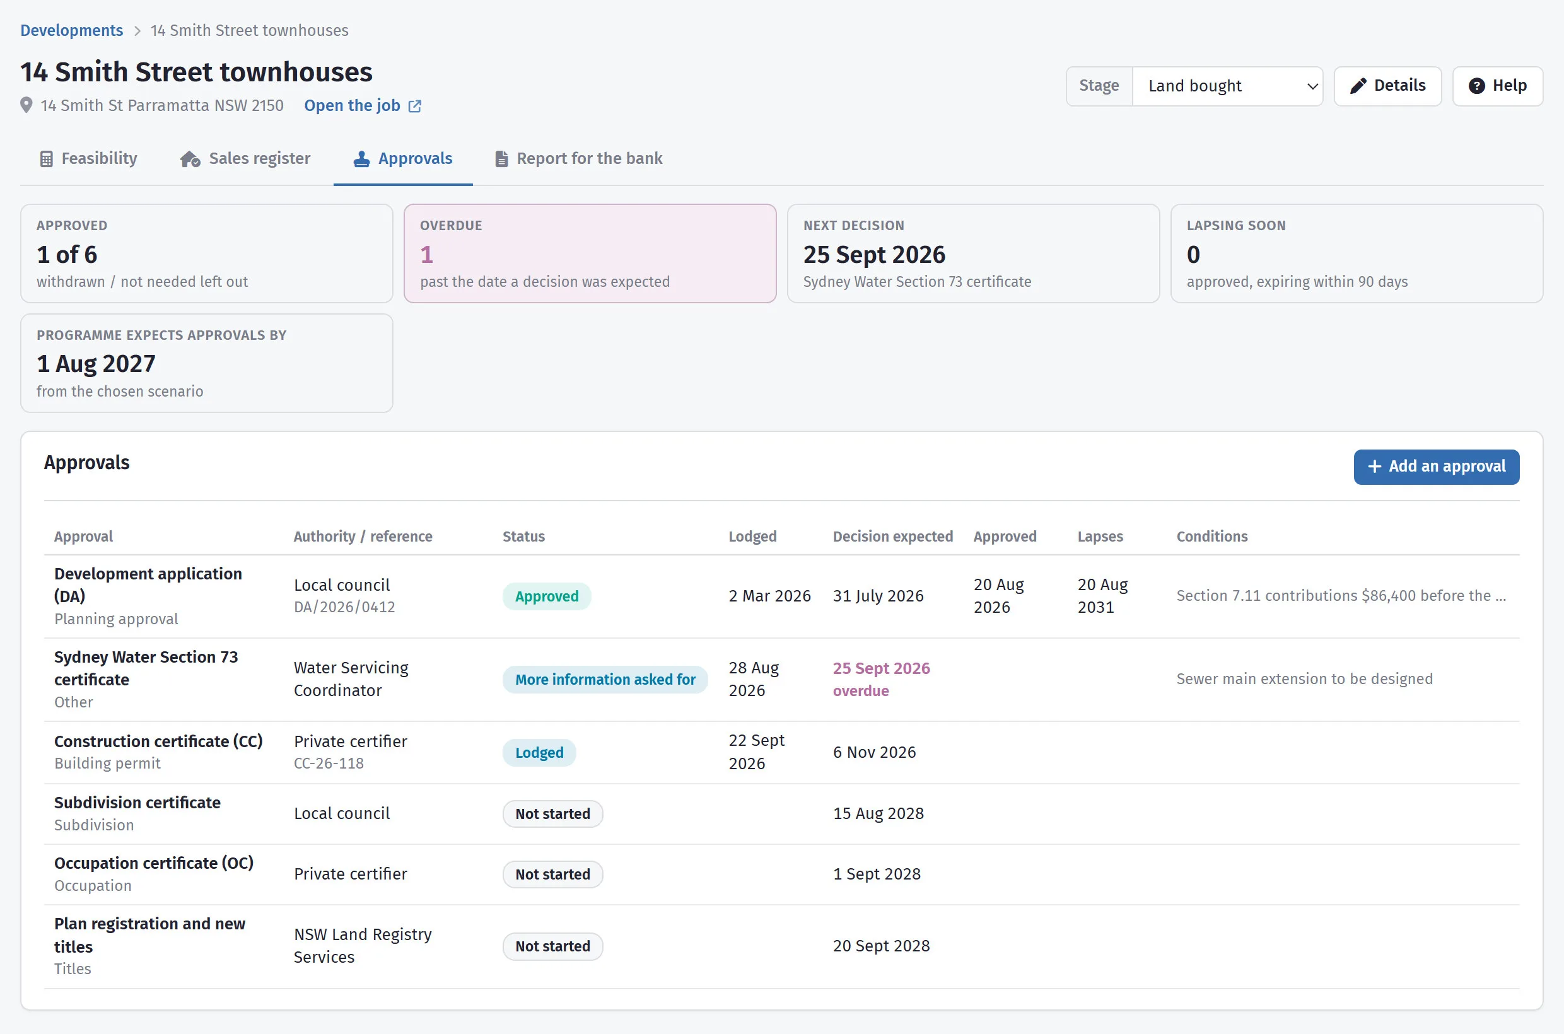Click the map pin icon beside the address

click(x=26, y=105)
